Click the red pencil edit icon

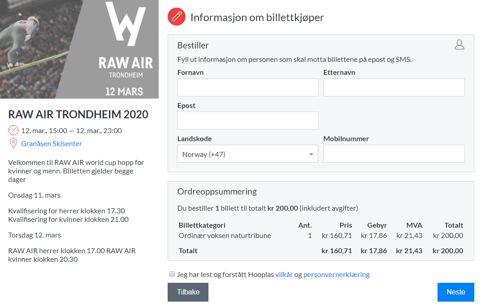[x=177, y=17]
